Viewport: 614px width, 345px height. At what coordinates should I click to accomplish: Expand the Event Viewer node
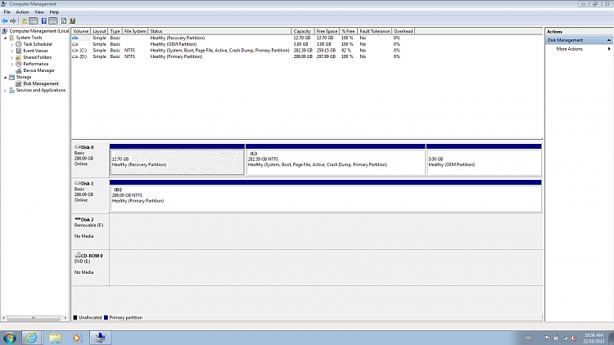click(12, 51)
